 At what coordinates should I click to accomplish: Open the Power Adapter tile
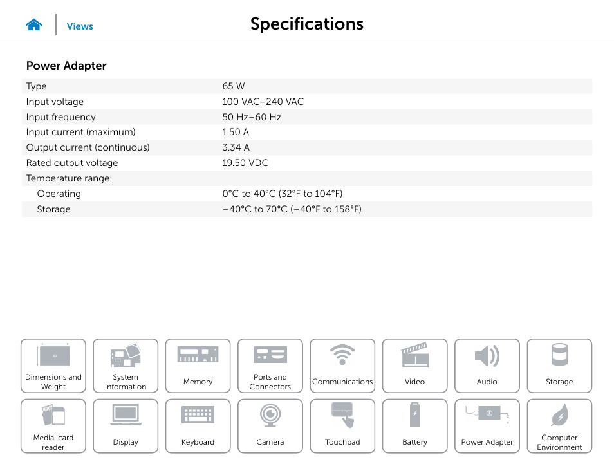point(487,426)
